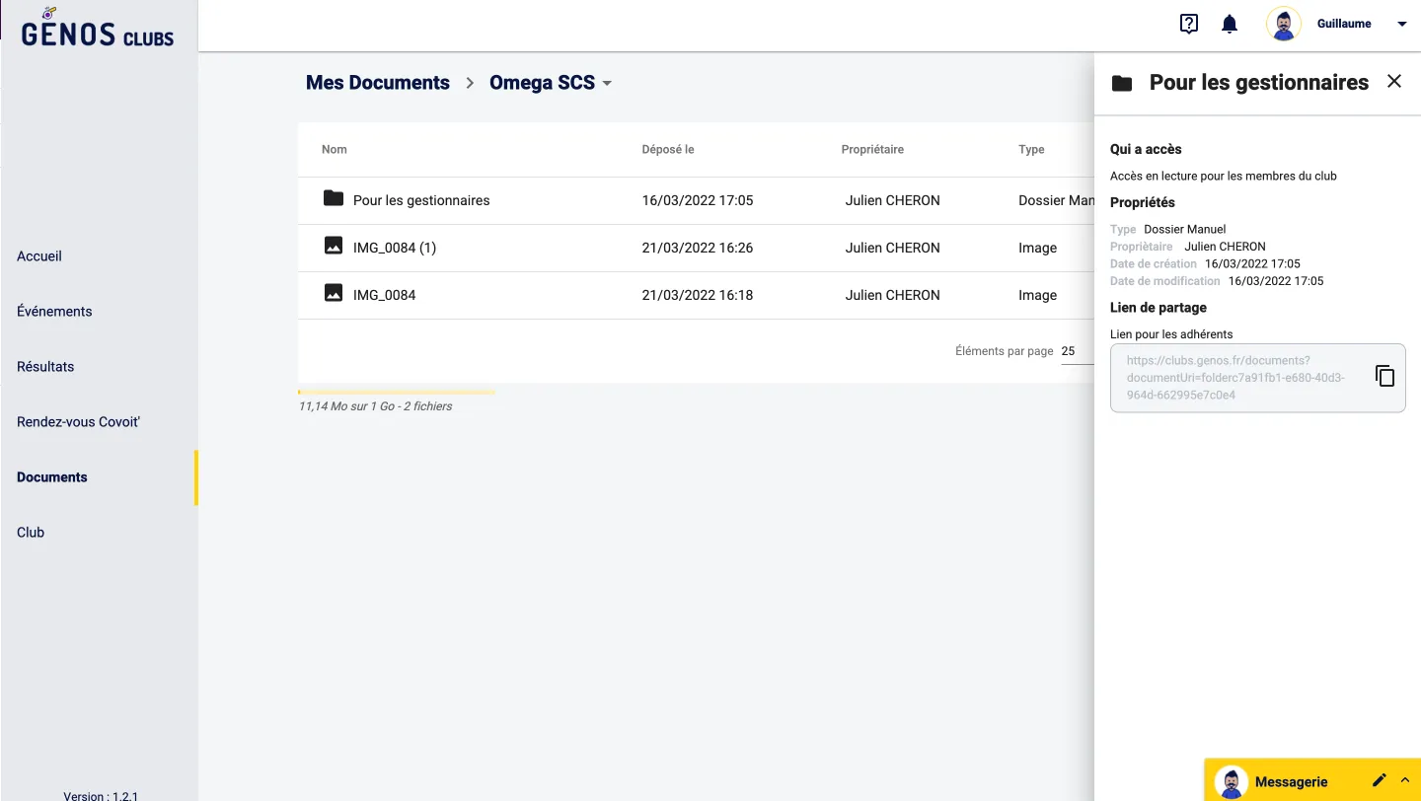
Task: Click the pencil icon in Messagerie
Action: (x=1379, y=780)
